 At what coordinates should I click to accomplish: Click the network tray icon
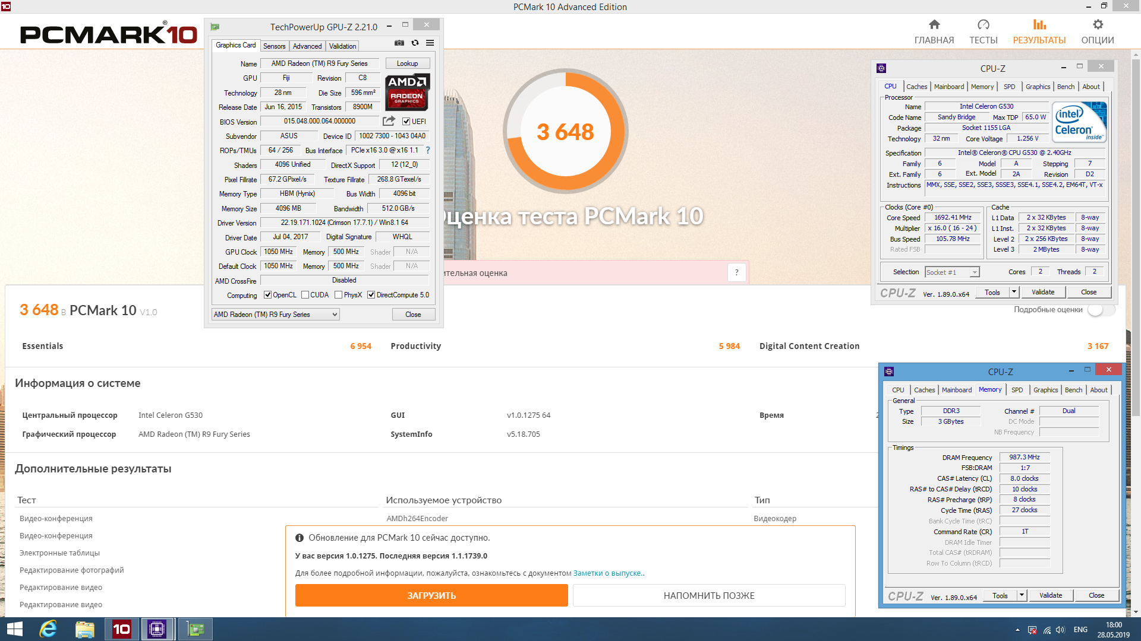click(x=1047, y=630)
